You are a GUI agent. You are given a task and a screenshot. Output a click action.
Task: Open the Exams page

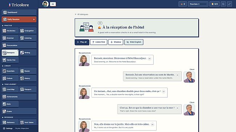pos(19,111)
